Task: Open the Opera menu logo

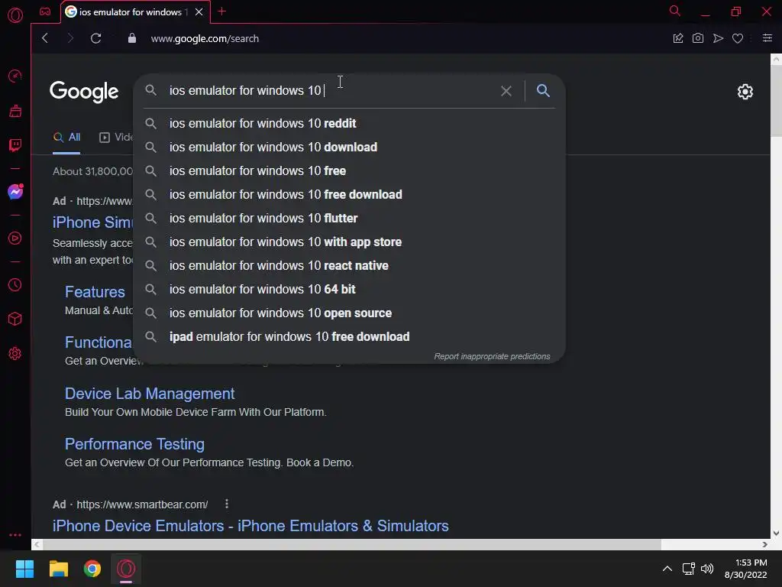Action: pos(15,15)
